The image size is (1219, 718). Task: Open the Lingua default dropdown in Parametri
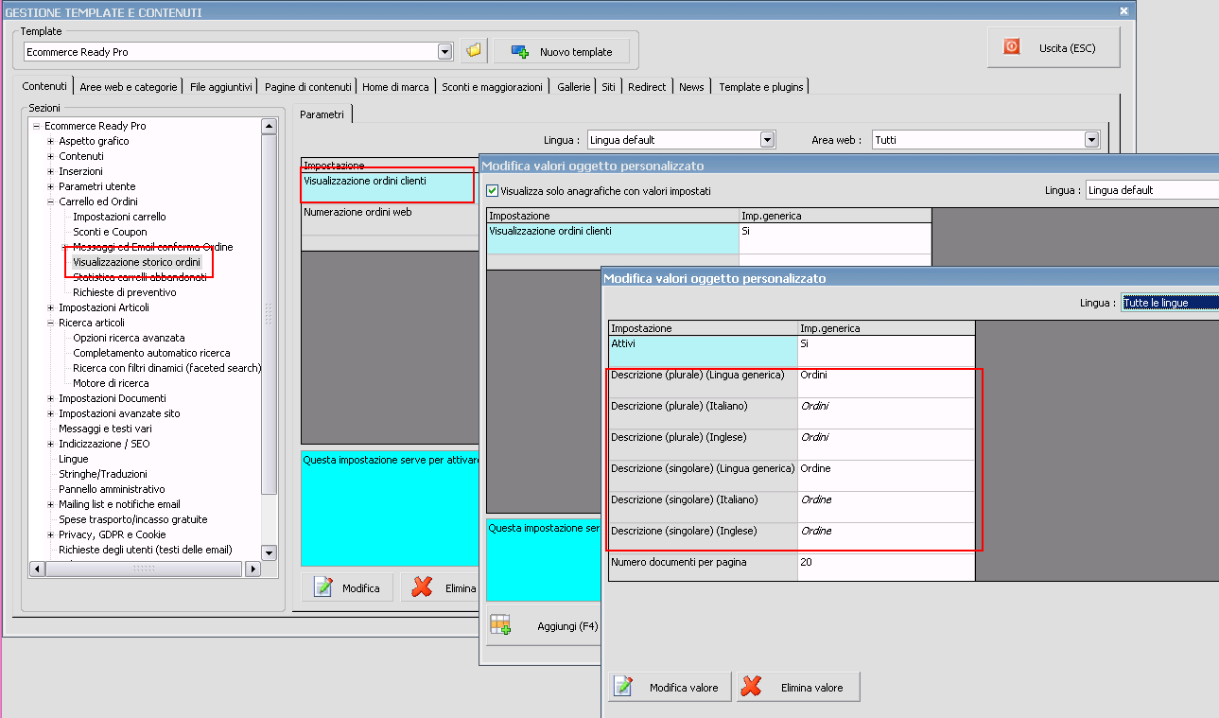pyautogui.click(x=767, y=140)
